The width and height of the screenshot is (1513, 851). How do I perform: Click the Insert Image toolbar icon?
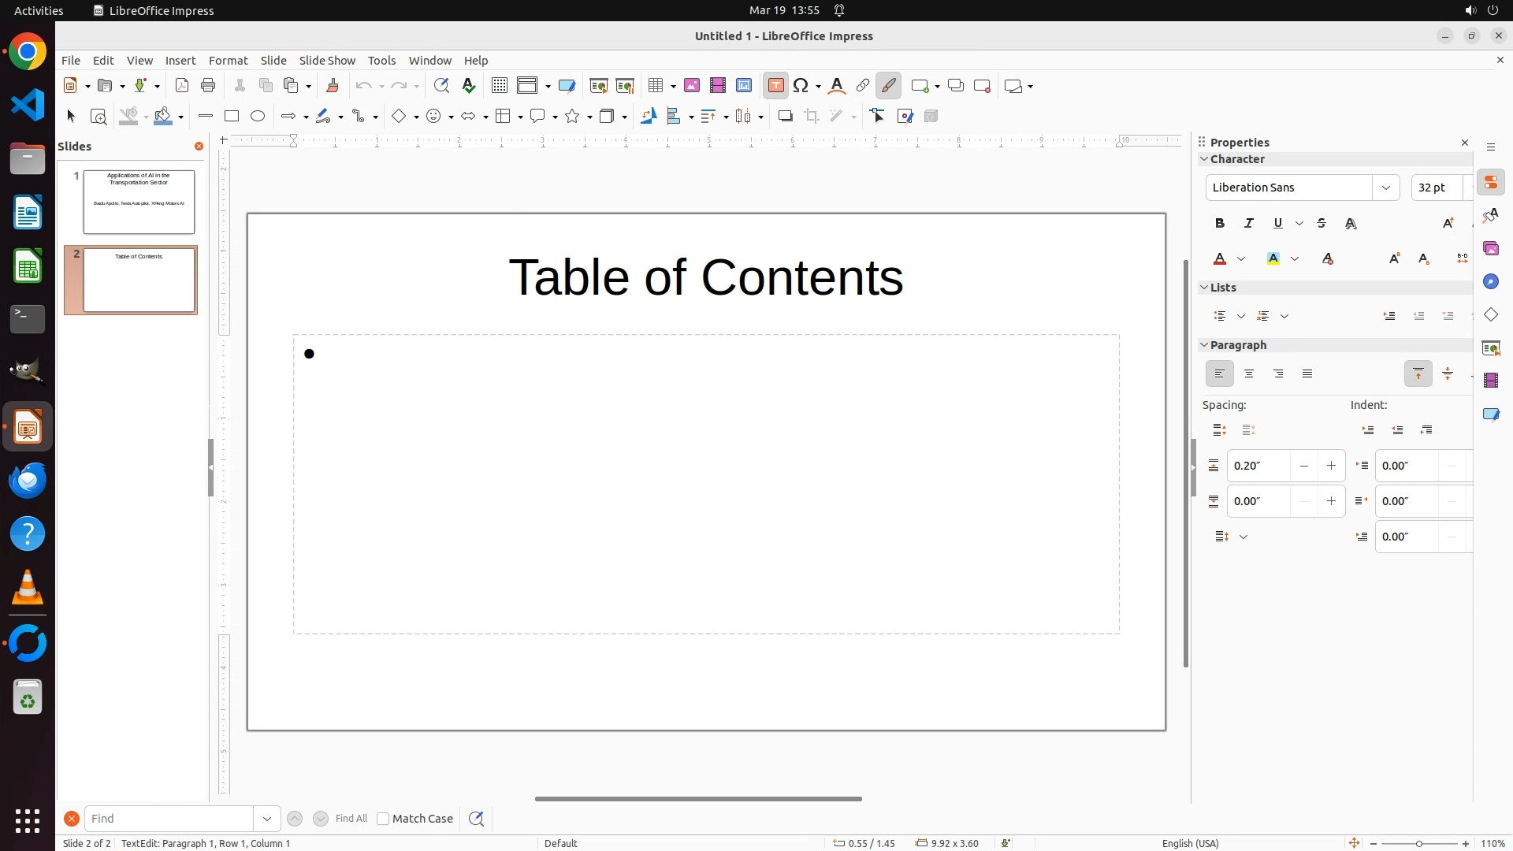click(692, 86)
